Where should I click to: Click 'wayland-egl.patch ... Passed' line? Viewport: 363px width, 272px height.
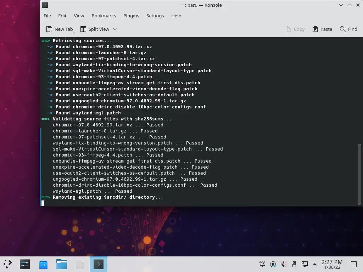point(93,191)
